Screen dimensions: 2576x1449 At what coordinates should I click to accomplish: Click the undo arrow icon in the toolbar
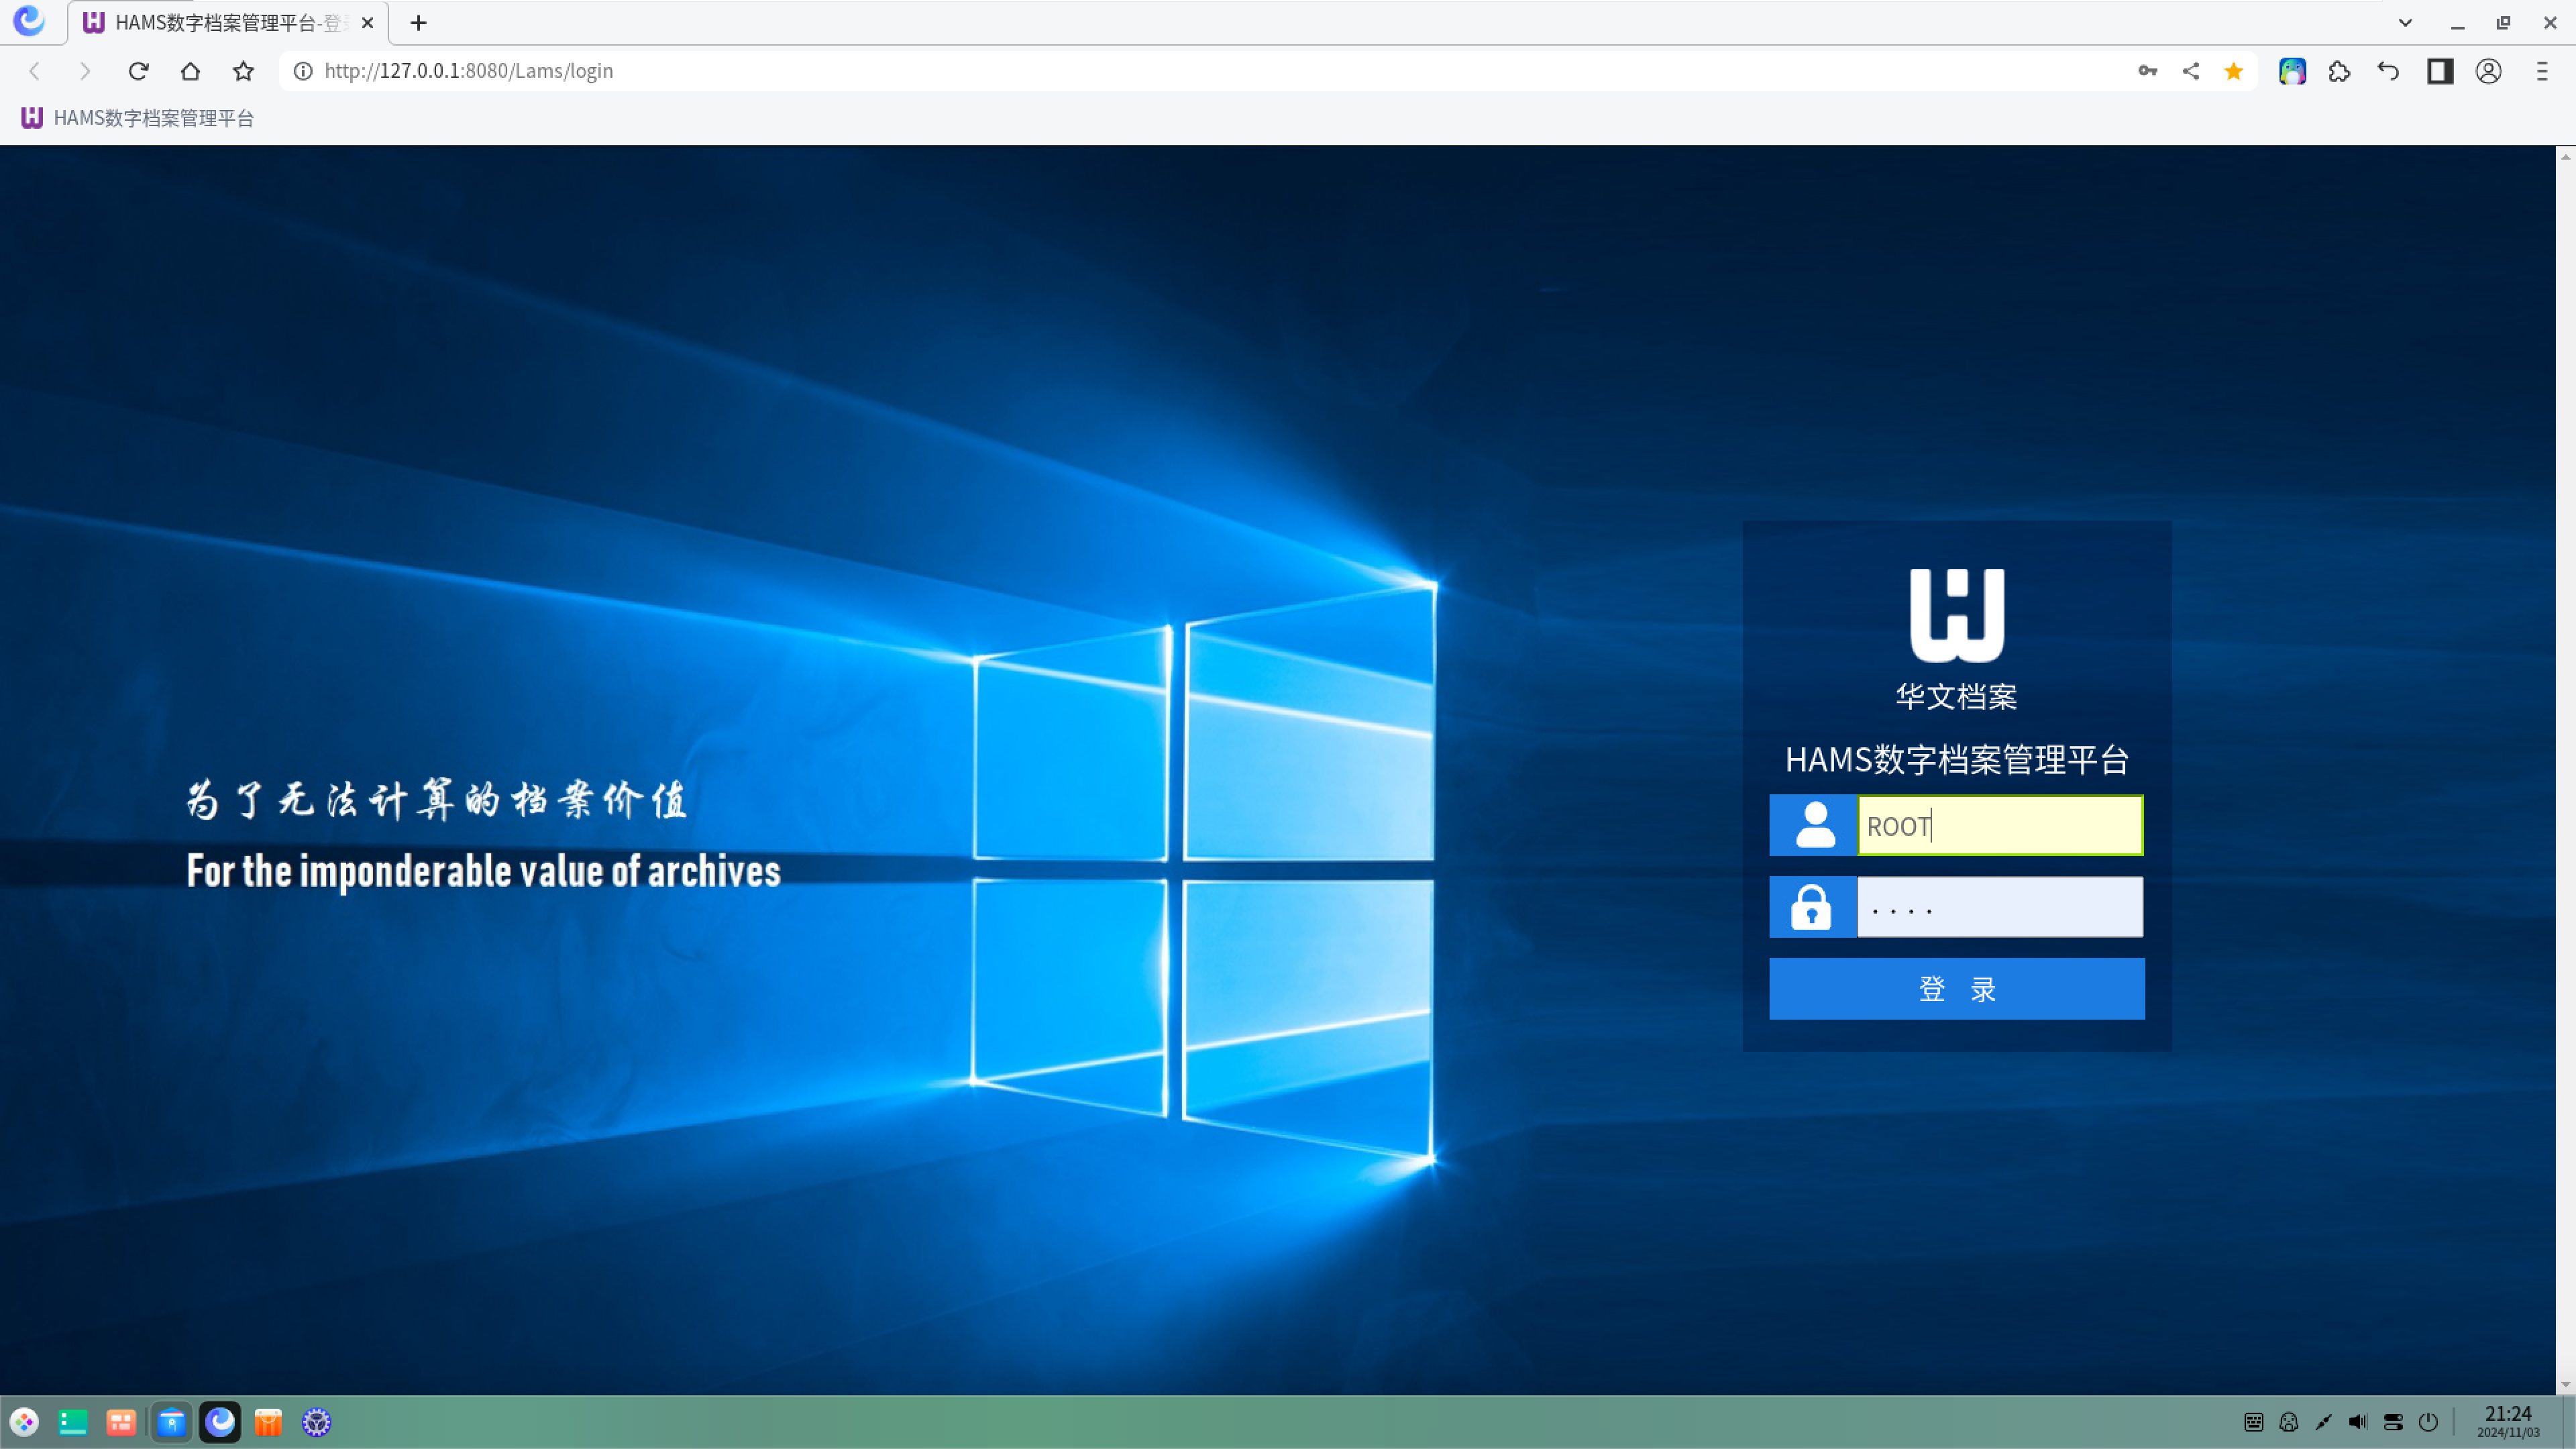[2388, 71]
